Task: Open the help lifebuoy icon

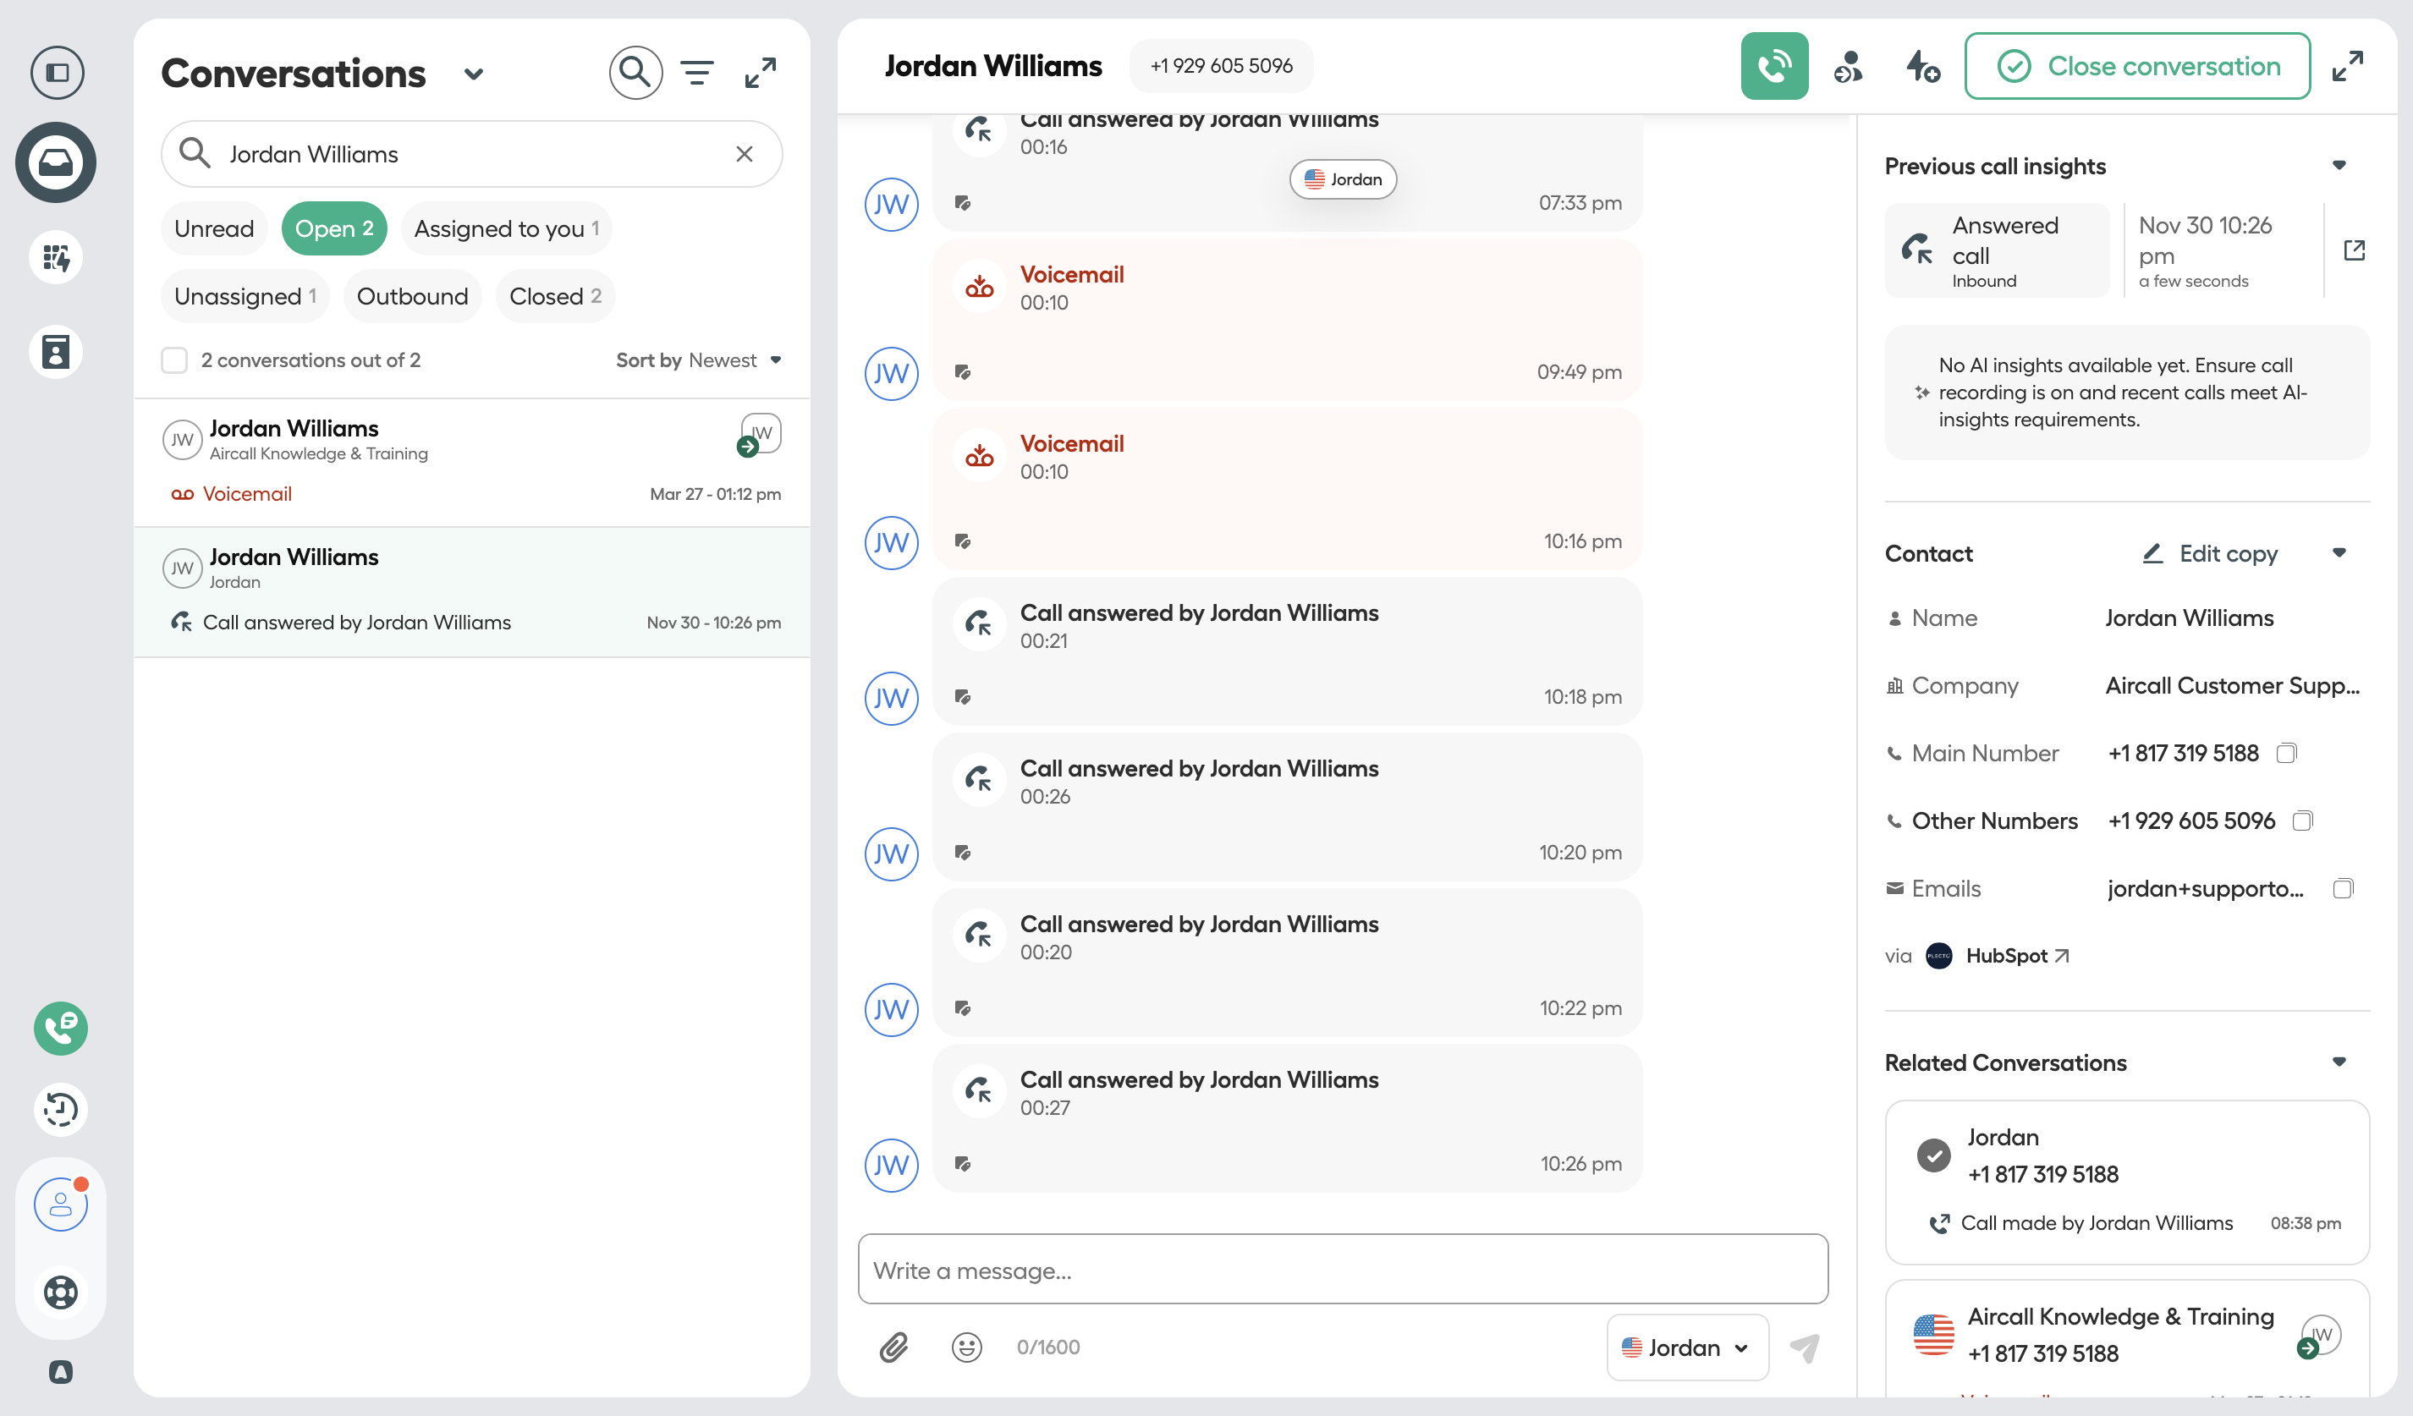Action: [60, 1293]
